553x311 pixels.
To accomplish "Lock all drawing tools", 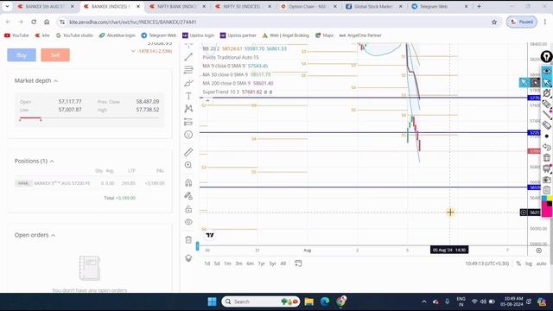I will pyautogui.click(x=188, y=209).
